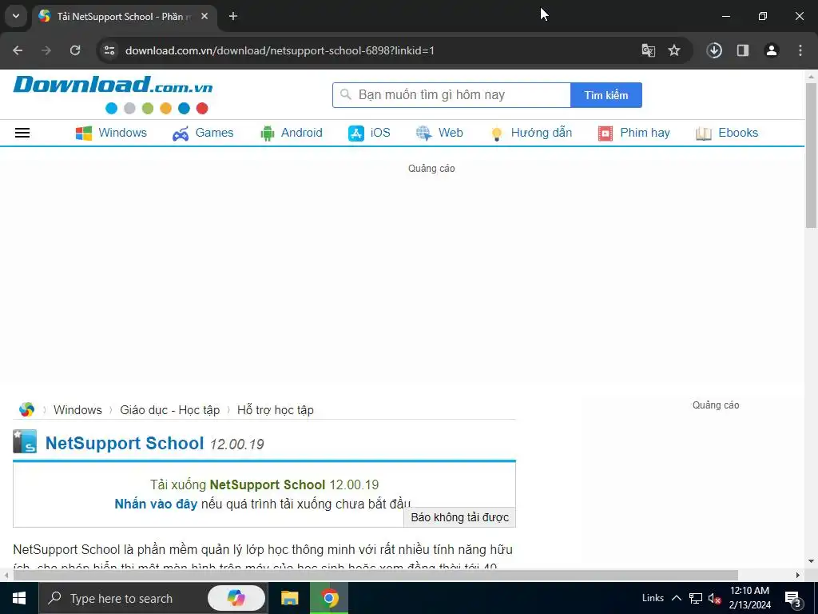The width and height of the screenshot is (818, 614).
Task: Open the NetSupport School title link
Action: pyautogui.click(x=125, y=443)
